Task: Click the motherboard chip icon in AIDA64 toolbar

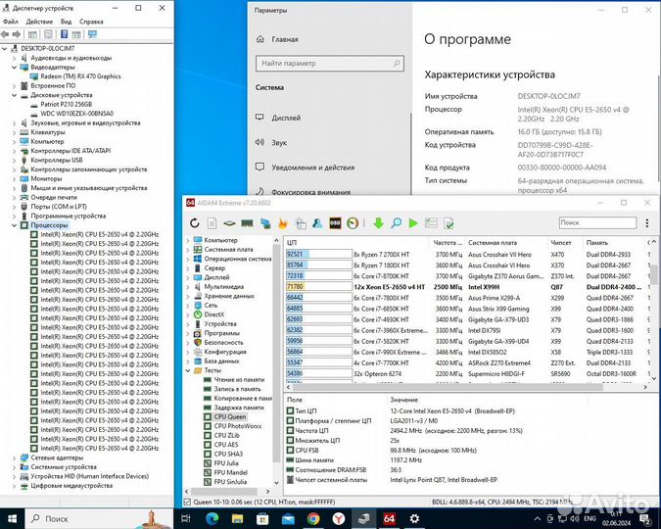Action: coord(229,223)
